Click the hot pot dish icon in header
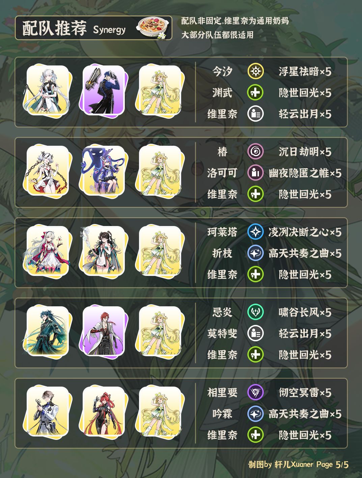Image resolution: width=362 pixels, height=478 pixels. (152, 28)
